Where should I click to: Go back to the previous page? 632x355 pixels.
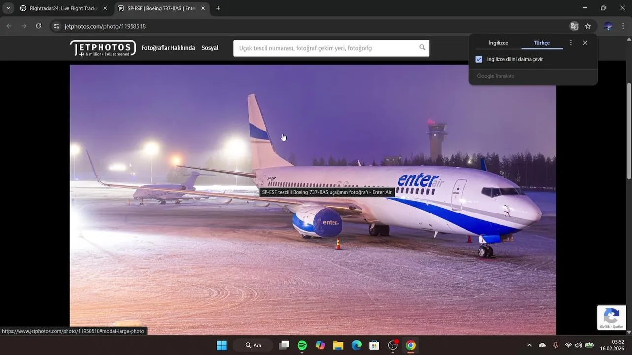tap(9, 26)
